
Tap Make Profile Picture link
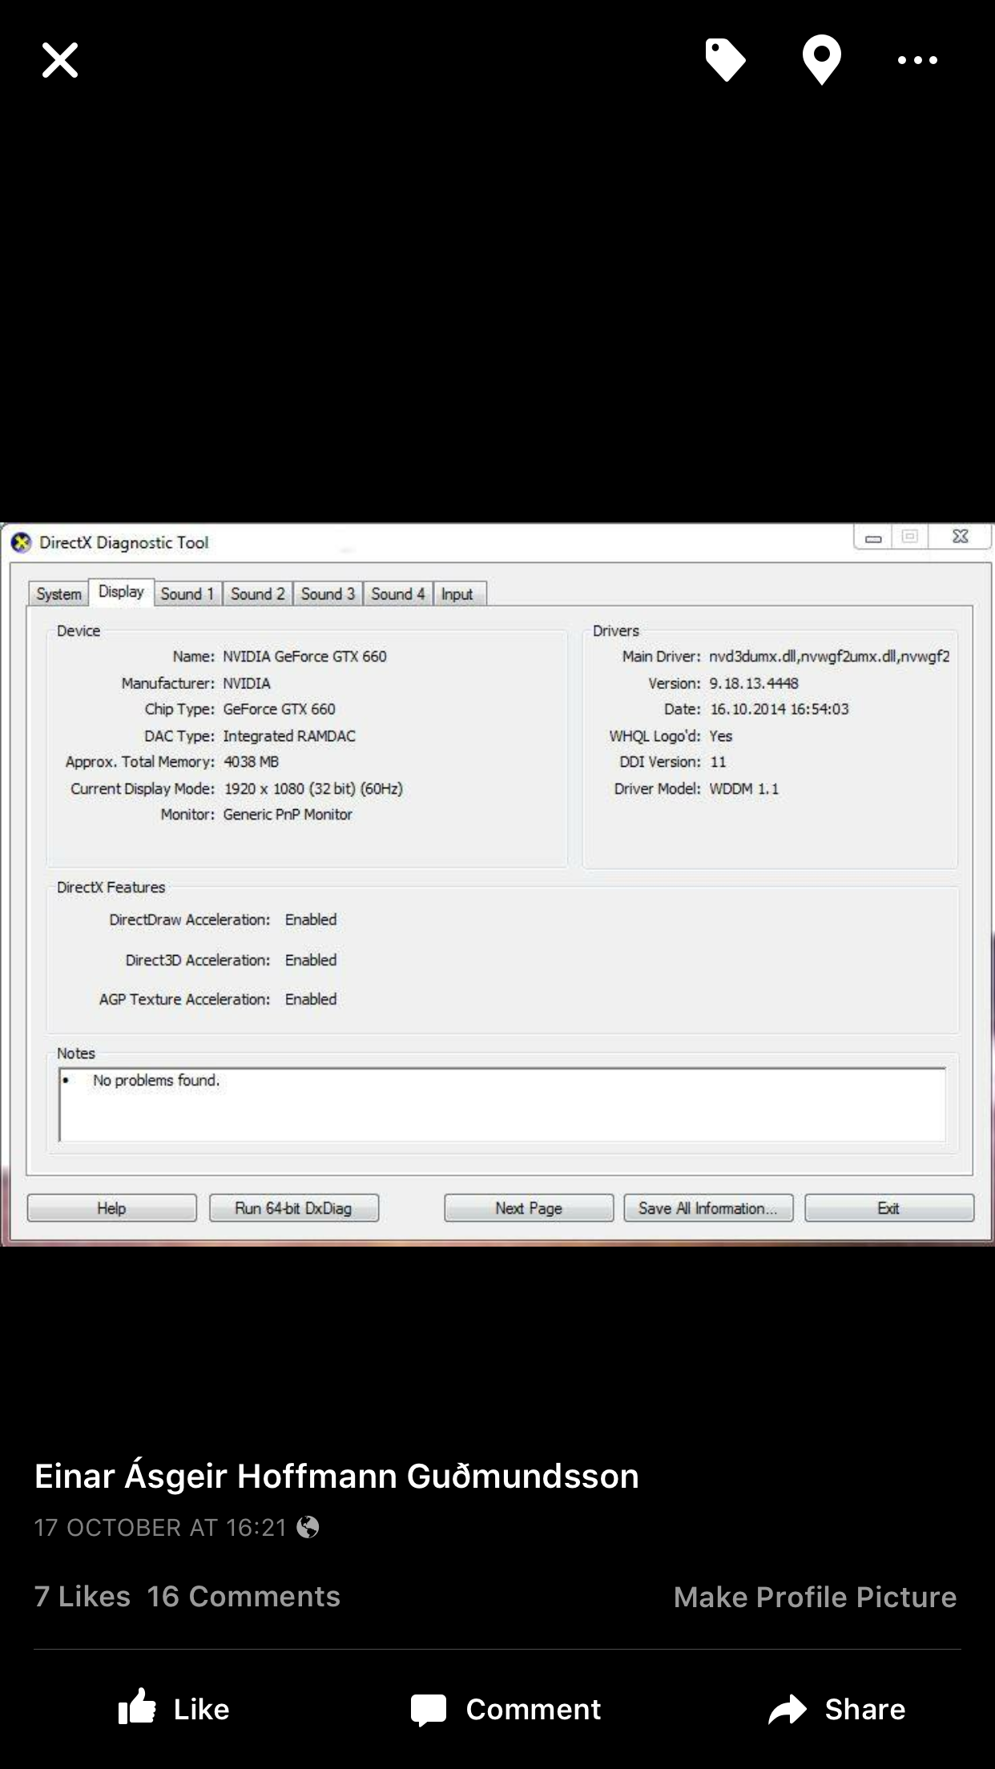click(815, 1597)
